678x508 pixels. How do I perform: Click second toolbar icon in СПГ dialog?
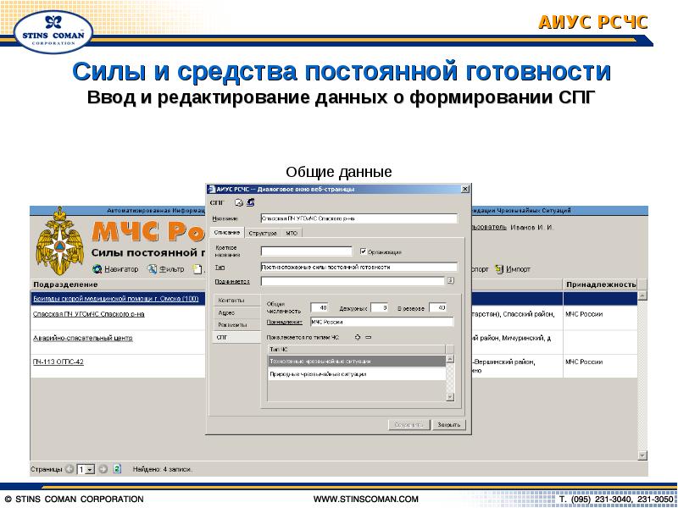coord(250,202)
